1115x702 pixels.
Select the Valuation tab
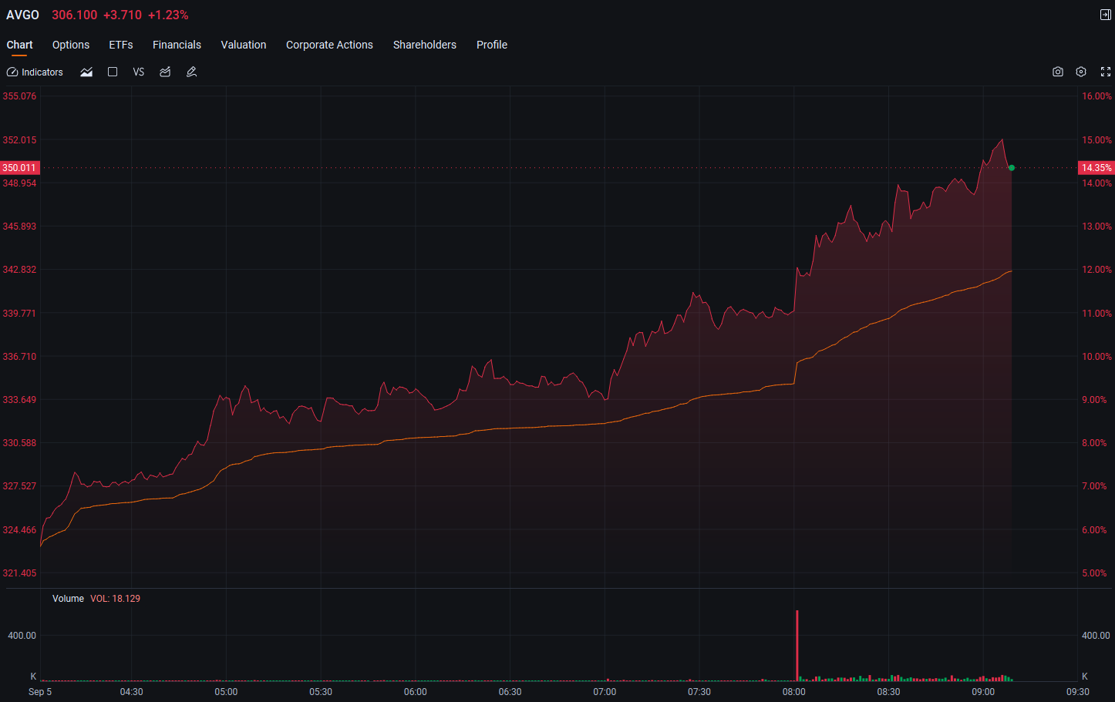(x=244, y=45)
